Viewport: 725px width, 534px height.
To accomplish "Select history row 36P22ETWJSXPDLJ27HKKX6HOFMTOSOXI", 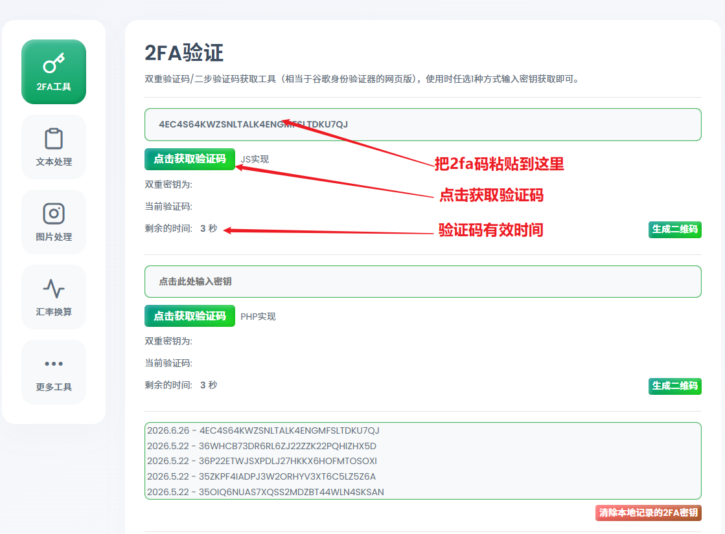I will (262, 461).
